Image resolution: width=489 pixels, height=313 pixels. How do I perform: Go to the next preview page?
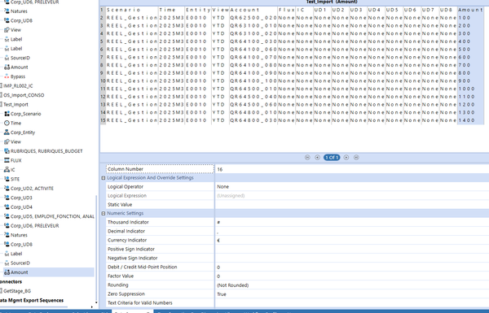click(346, 158)
